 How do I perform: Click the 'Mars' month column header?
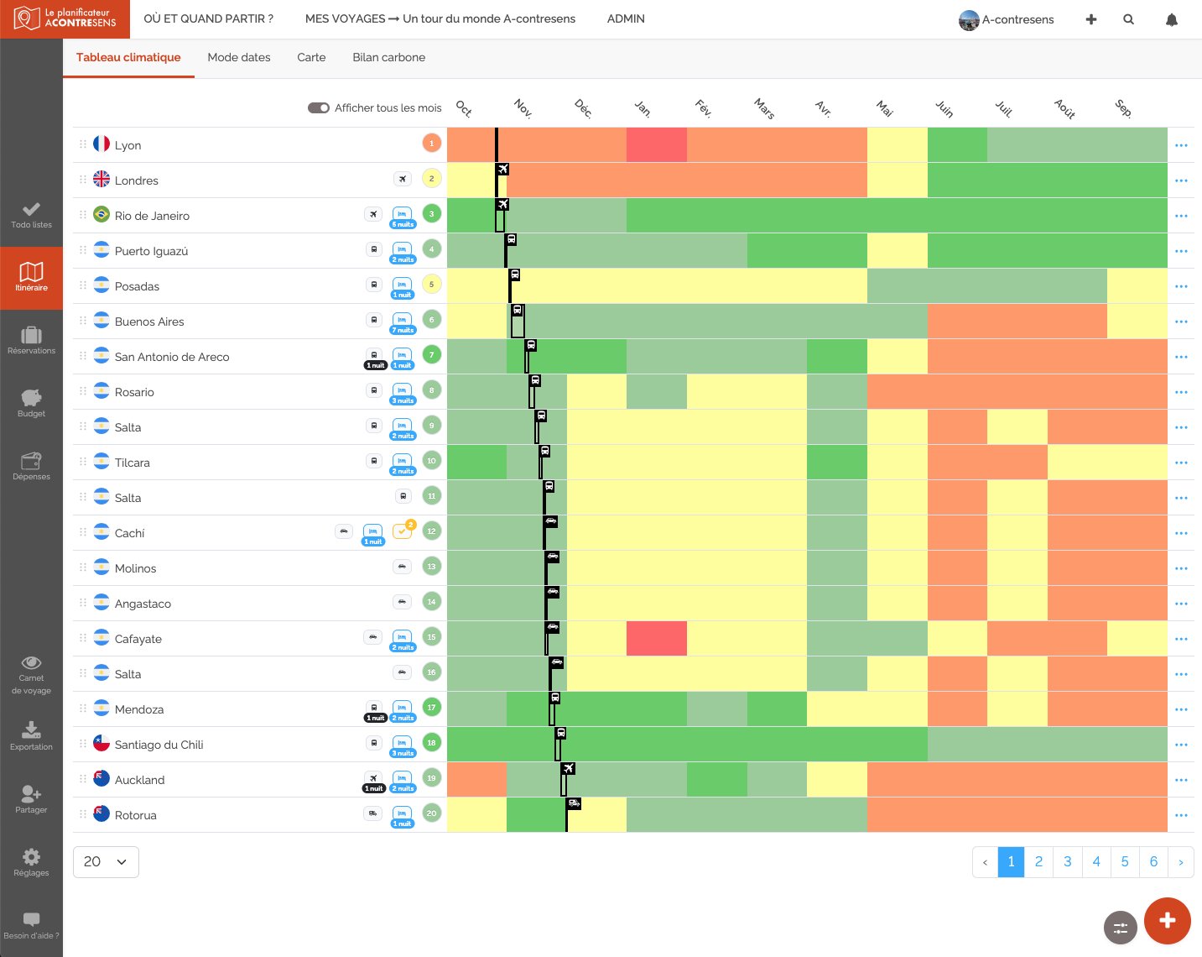(764, 108)
